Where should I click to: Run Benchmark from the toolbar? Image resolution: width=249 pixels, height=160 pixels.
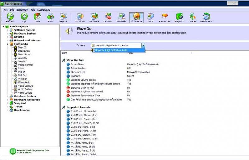[206, 17]
